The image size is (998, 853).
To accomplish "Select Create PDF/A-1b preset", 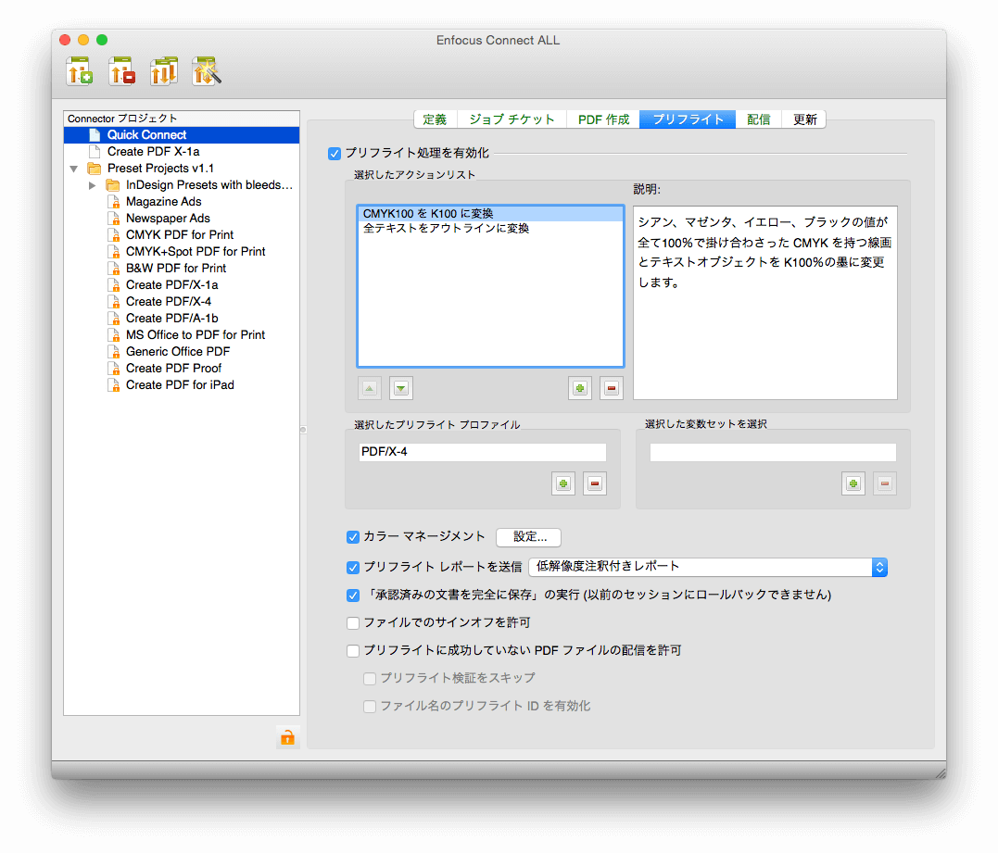I will [182, 318].
